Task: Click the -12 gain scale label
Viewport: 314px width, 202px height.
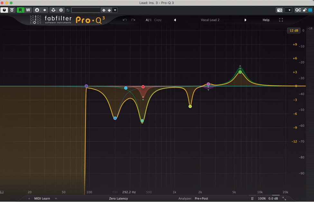Action: tap(294, 141)
